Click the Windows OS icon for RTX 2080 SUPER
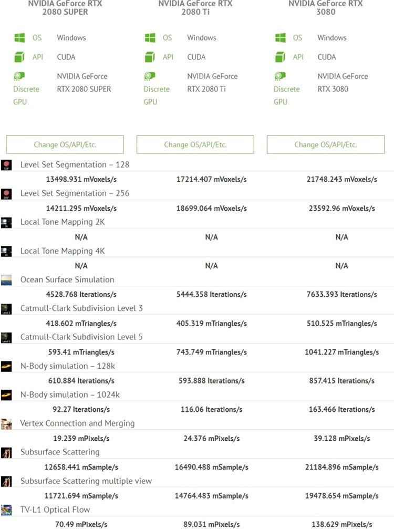 (x=20, y=38)
